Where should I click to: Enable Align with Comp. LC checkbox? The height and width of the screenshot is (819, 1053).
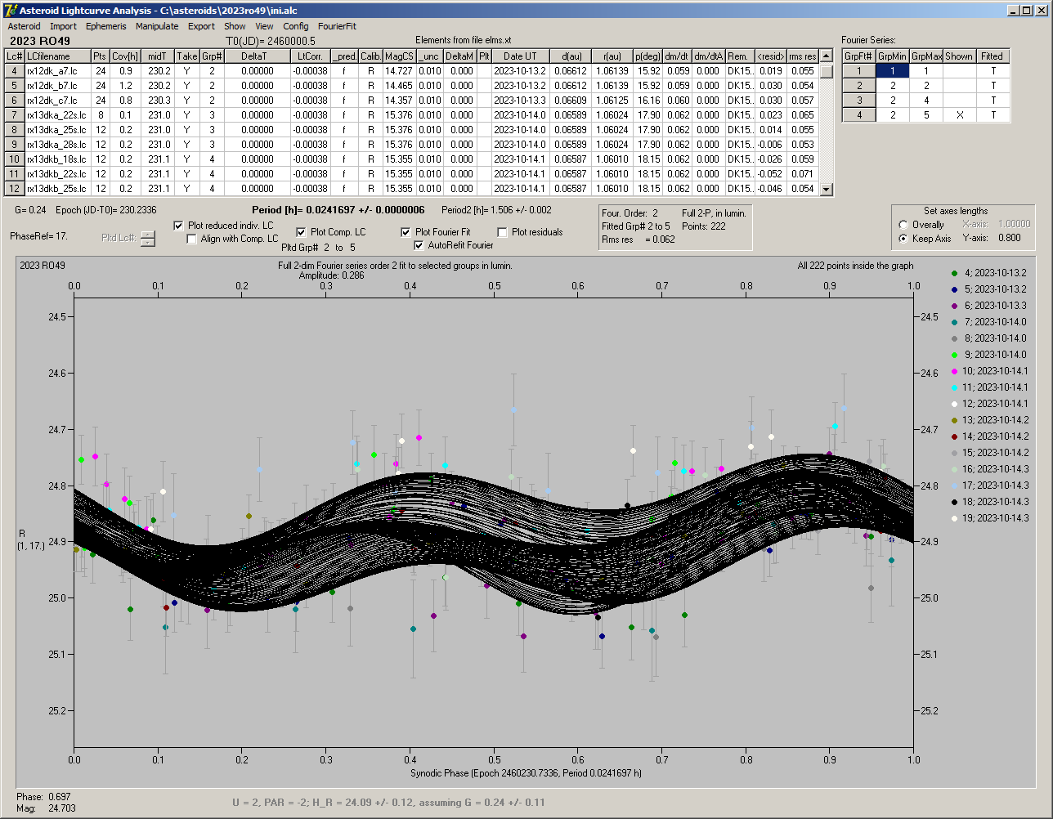[191, 239]
